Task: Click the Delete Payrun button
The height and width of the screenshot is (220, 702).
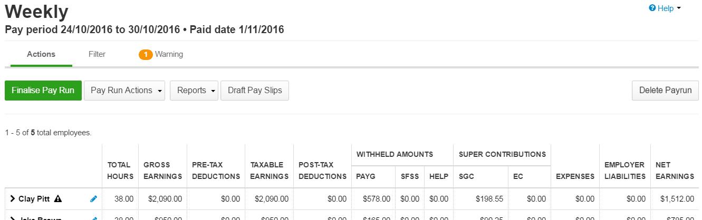Action: [x=665, y=91]
